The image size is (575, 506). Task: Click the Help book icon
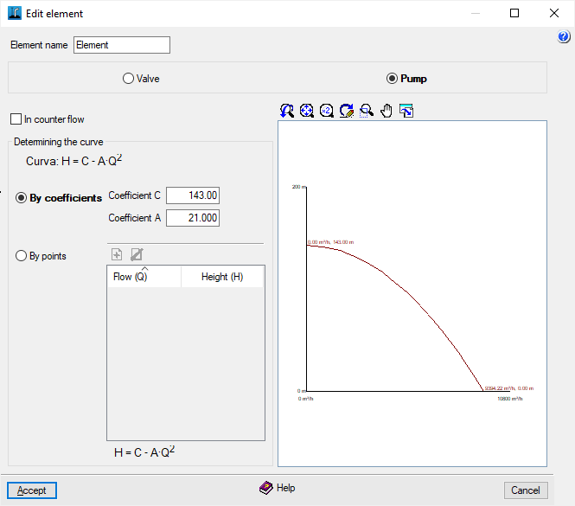point(265,488)
